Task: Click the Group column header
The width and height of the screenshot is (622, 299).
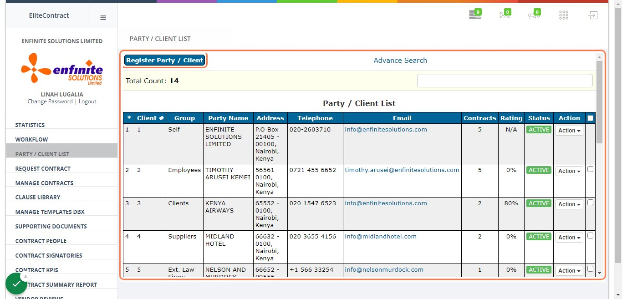Action: [184, 118]
